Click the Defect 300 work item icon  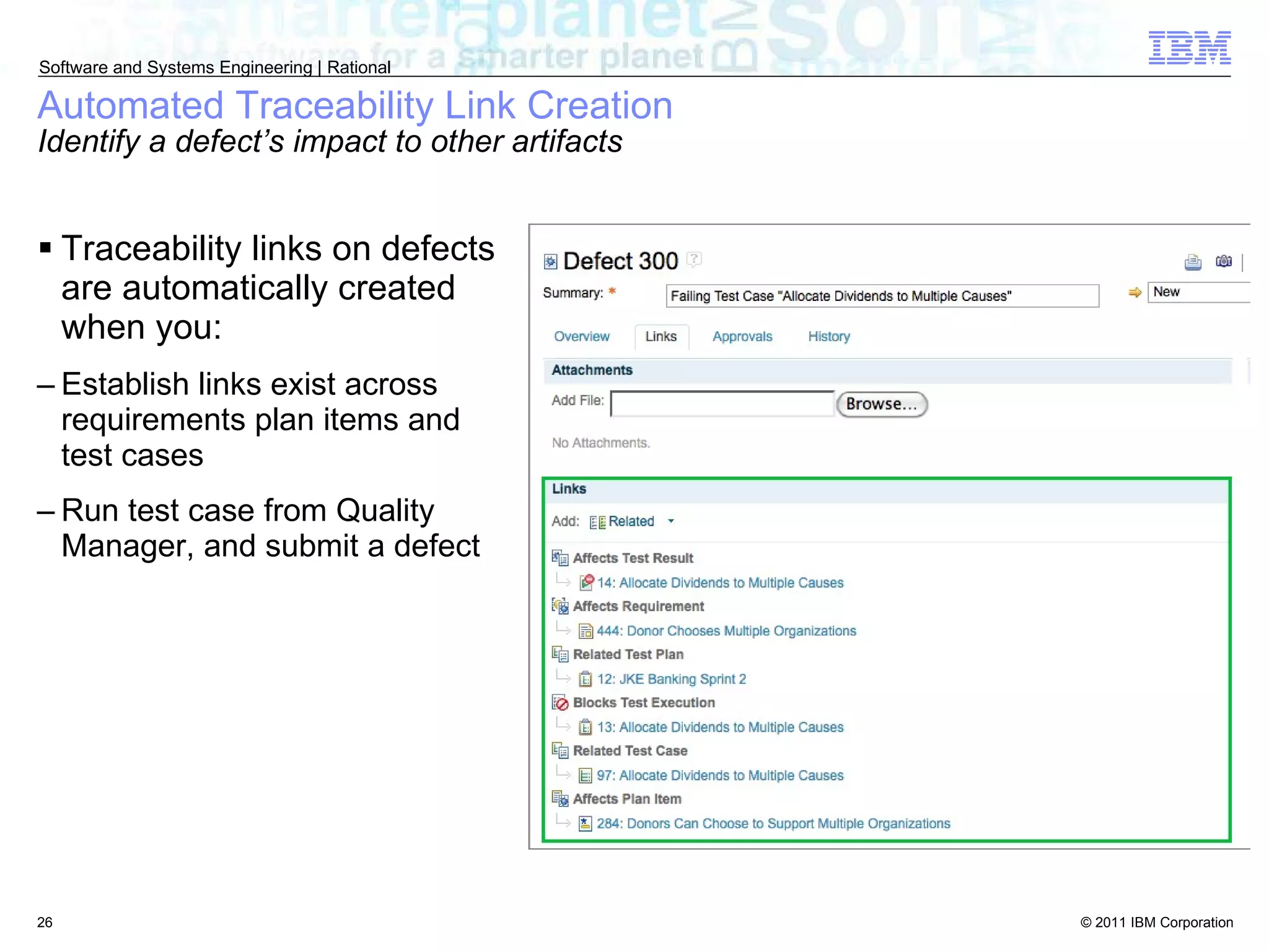click(x=550, y=262)
